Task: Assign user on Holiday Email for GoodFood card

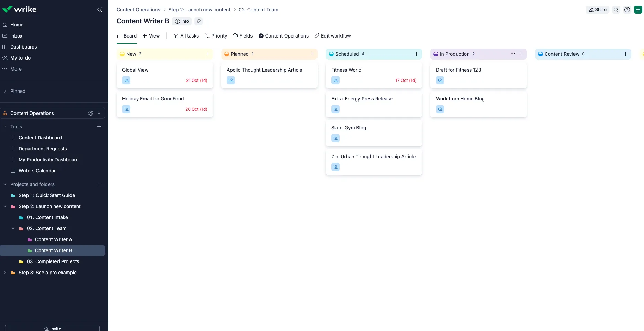Action: pyautogui.click(x=126, y=109)
